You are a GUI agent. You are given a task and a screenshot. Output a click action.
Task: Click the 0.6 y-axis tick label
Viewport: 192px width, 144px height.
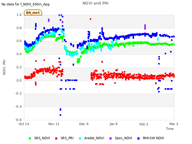[19, 41]
